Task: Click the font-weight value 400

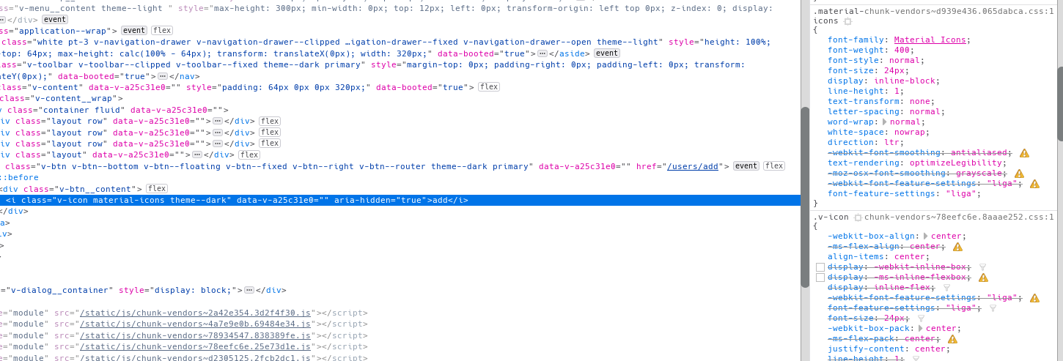Action: click(x=901, y=51)
